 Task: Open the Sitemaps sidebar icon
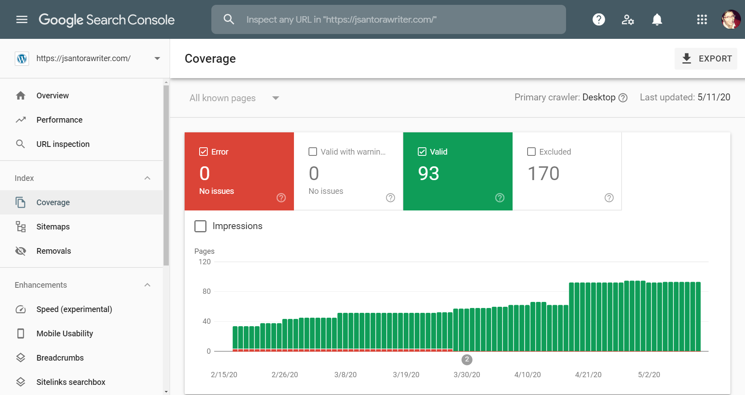point(21,226)
